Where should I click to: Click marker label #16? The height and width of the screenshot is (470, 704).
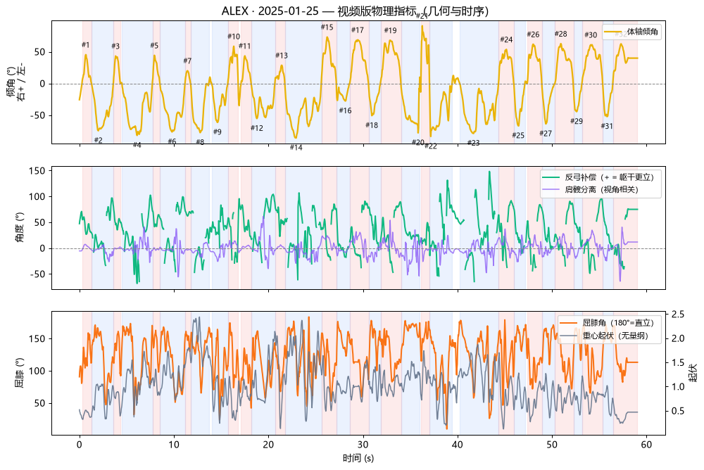(x=345, y=110)
